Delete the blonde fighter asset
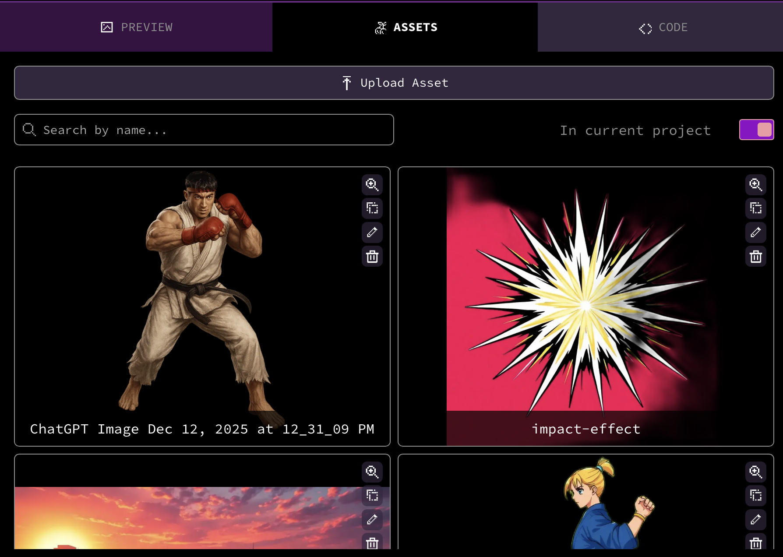Viewport: 783px width, 557px height. point(756,542)
